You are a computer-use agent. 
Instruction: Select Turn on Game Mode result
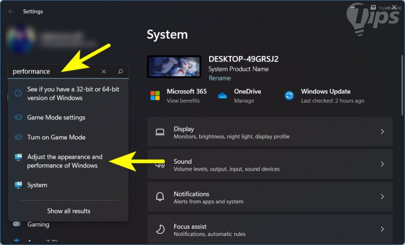click(68, 137)
